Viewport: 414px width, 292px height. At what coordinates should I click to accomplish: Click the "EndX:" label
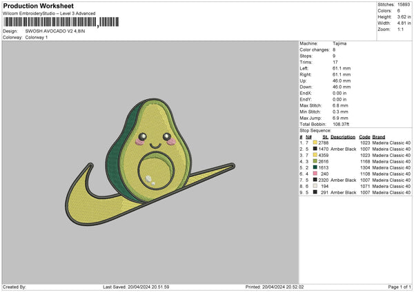click(x=306, y=93)
